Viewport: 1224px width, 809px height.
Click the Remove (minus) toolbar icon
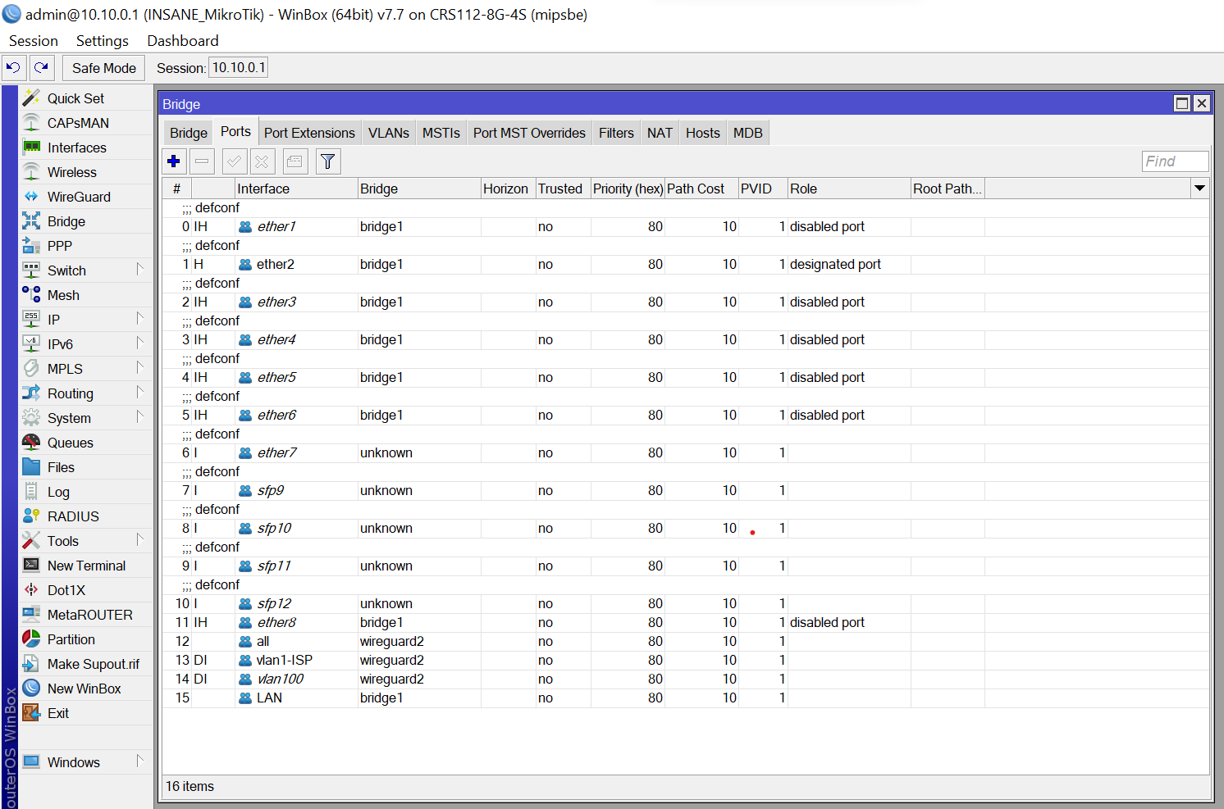(x=202, y=161)
